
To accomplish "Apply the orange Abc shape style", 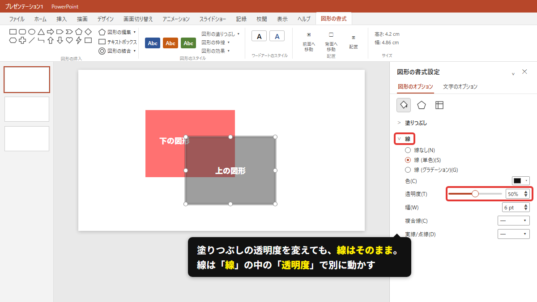I will pos(170,43).
